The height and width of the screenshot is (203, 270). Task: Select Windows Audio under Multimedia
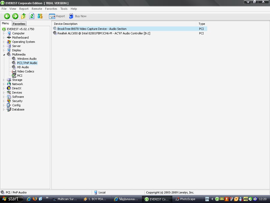(27, 59)
